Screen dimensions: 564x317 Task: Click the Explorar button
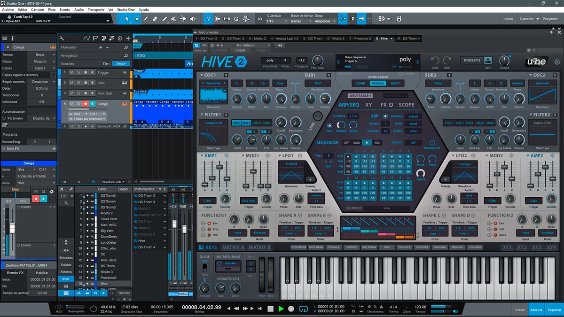pos(554,310)
